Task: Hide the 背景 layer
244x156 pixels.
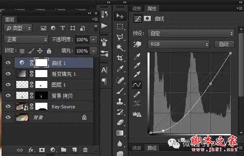Action: [x=8, y=117]
